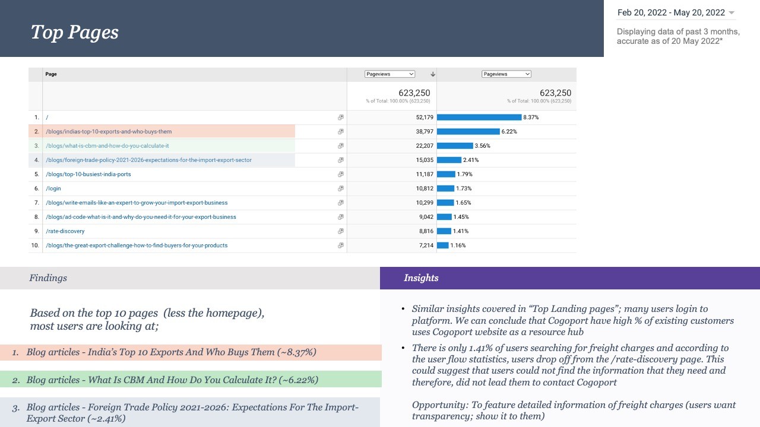Click the Top Pages slide title
This screenshot has height=427, width=760.
74,32
